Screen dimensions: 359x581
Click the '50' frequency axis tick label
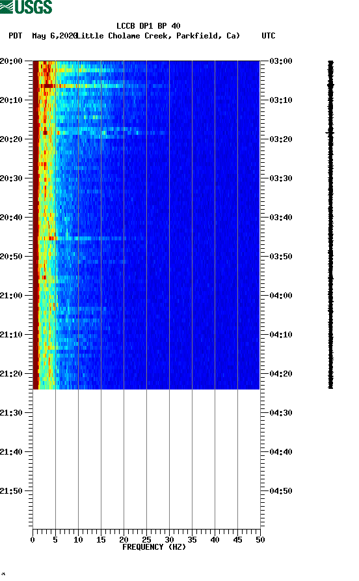pos(260,540)
